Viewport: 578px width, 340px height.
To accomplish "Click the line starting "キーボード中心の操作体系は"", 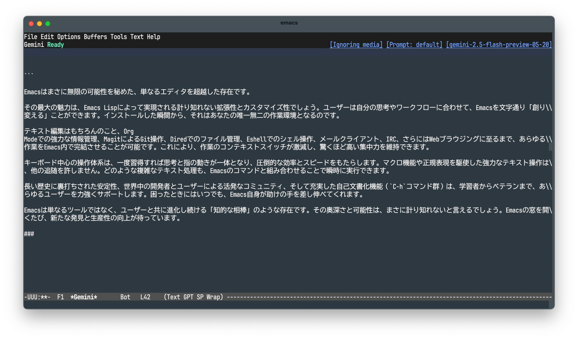I will [x=288, y=163].
